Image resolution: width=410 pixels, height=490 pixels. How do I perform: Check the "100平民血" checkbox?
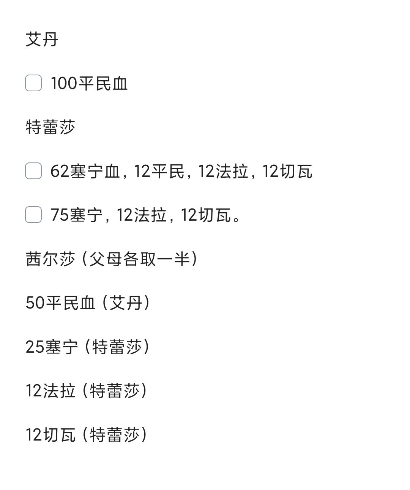(x=33, y=83)
